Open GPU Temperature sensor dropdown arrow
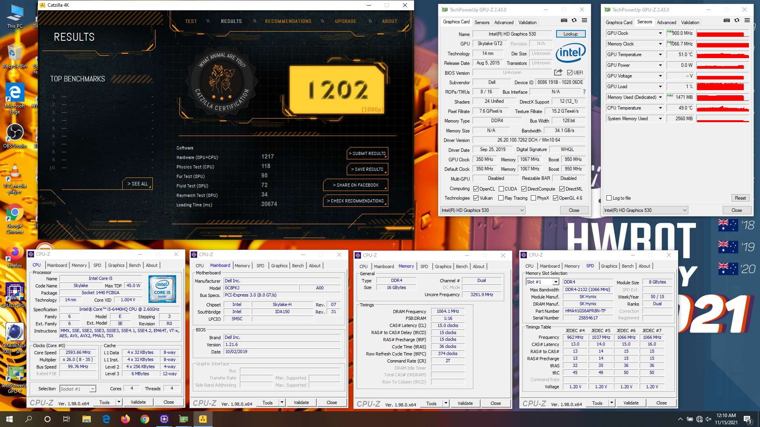 (660, 55)
